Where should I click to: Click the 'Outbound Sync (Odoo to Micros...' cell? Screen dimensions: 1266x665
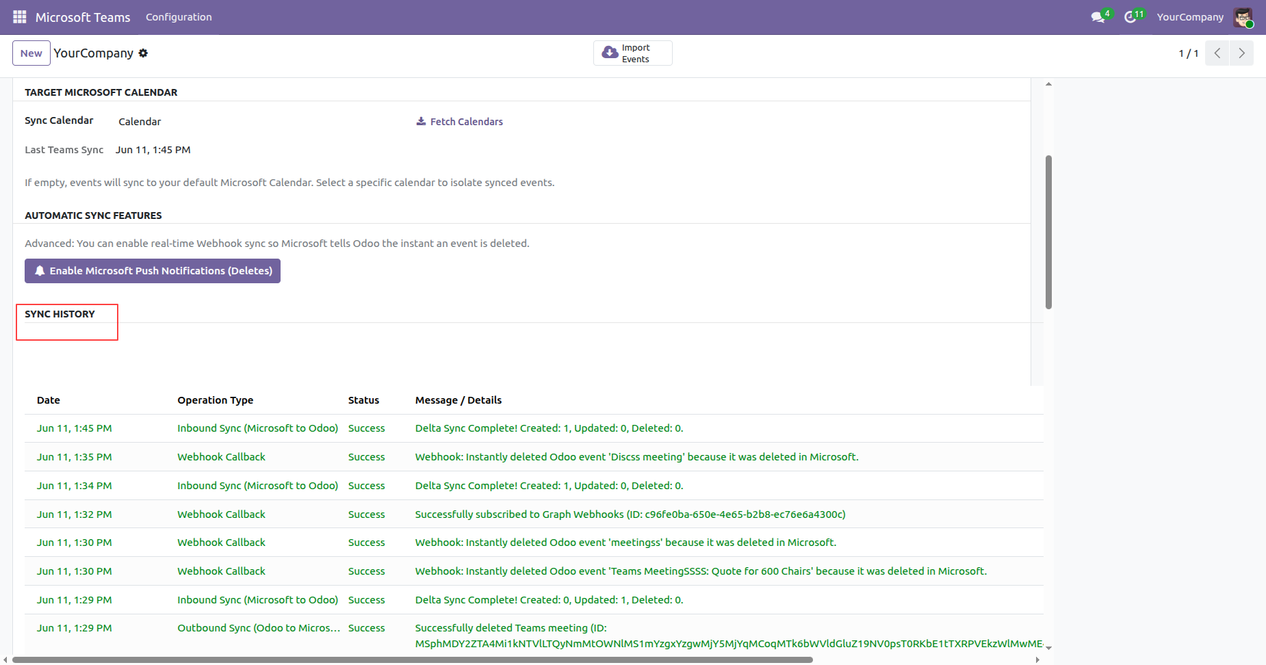coord(259,628)
